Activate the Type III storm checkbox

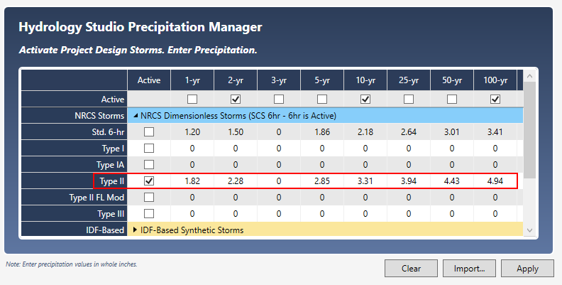pos(149,213)
